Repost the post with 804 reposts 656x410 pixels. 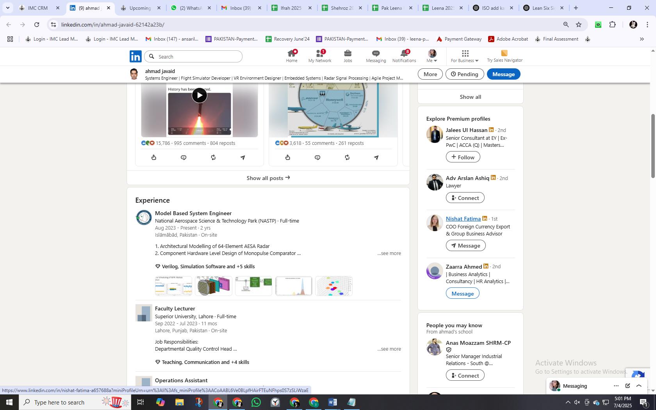pyautogui.click(x=213, y=157)
